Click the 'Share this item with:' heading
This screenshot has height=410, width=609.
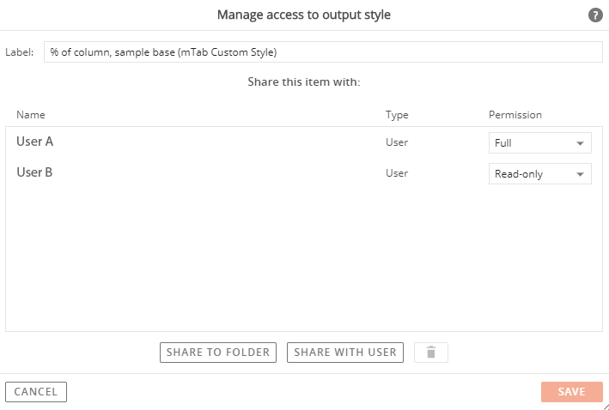click(x=304, y=82)
